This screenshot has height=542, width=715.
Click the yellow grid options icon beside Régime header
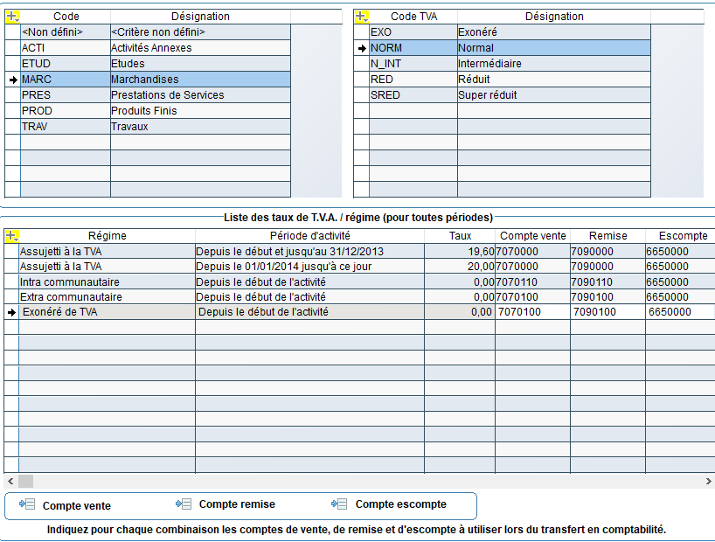pyautogui.click(x=11, y=236)
